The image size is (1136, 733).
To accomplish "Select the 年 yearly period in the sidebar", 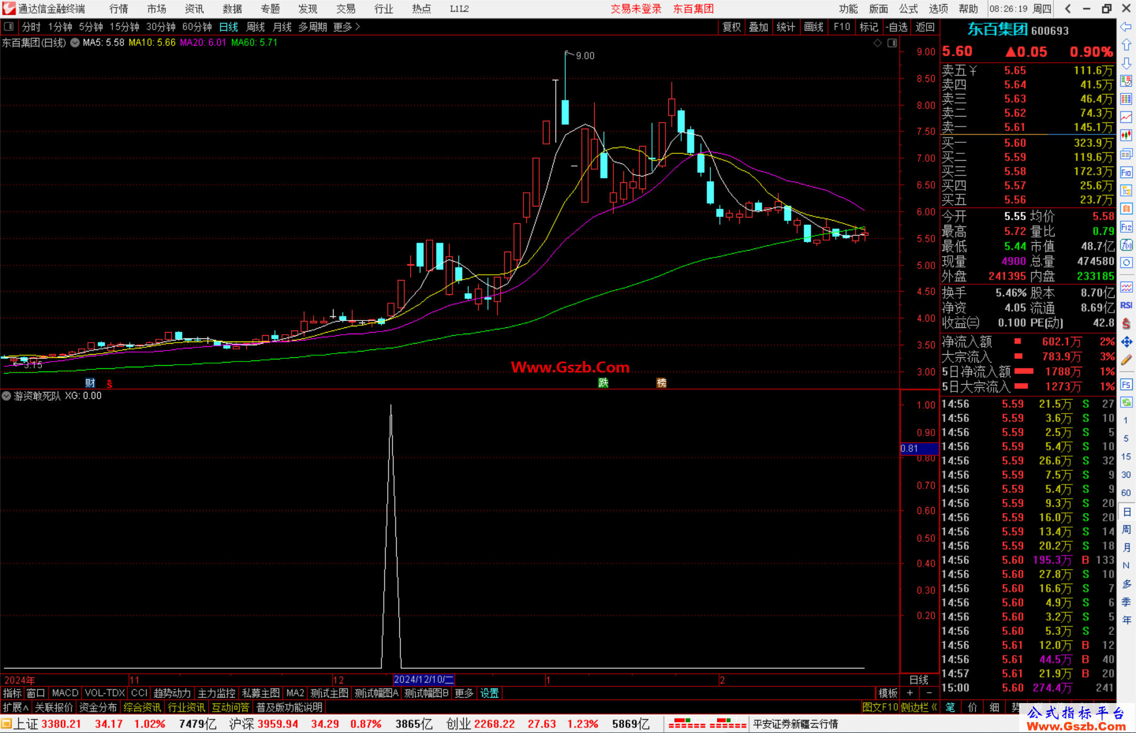I will click(1127, 620).
